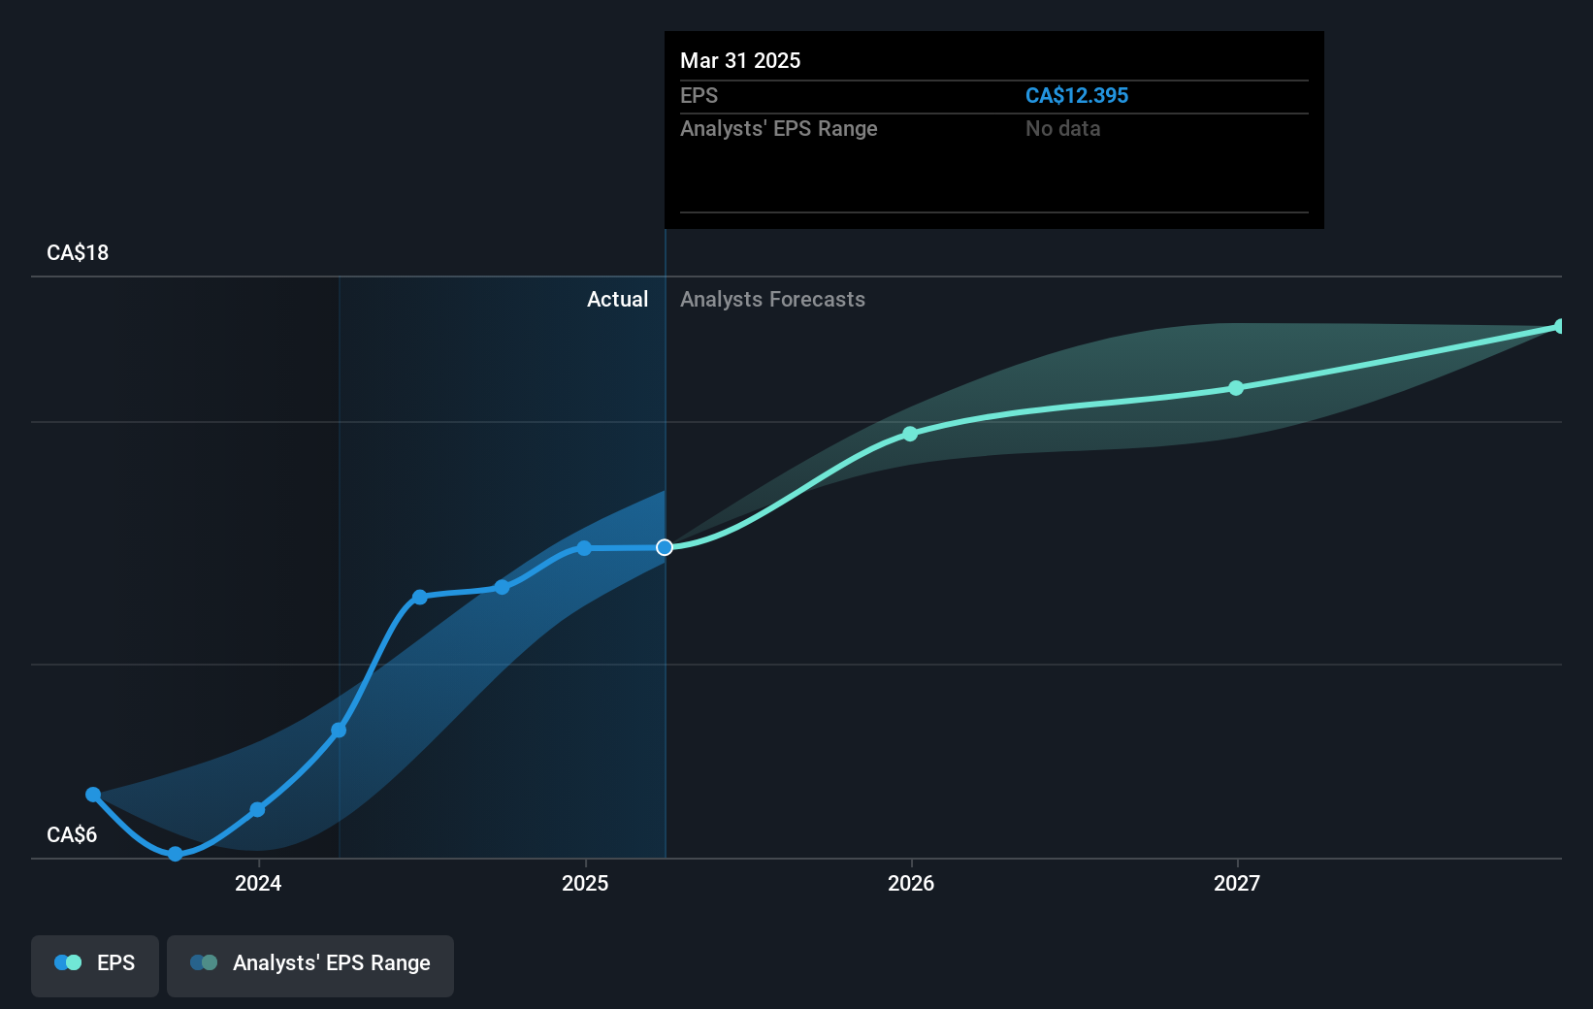Screen dimensions: 1593x1009
Task: Click the CA$18 y-axis label
Action: pyautogui.click(x=78, y=253)
